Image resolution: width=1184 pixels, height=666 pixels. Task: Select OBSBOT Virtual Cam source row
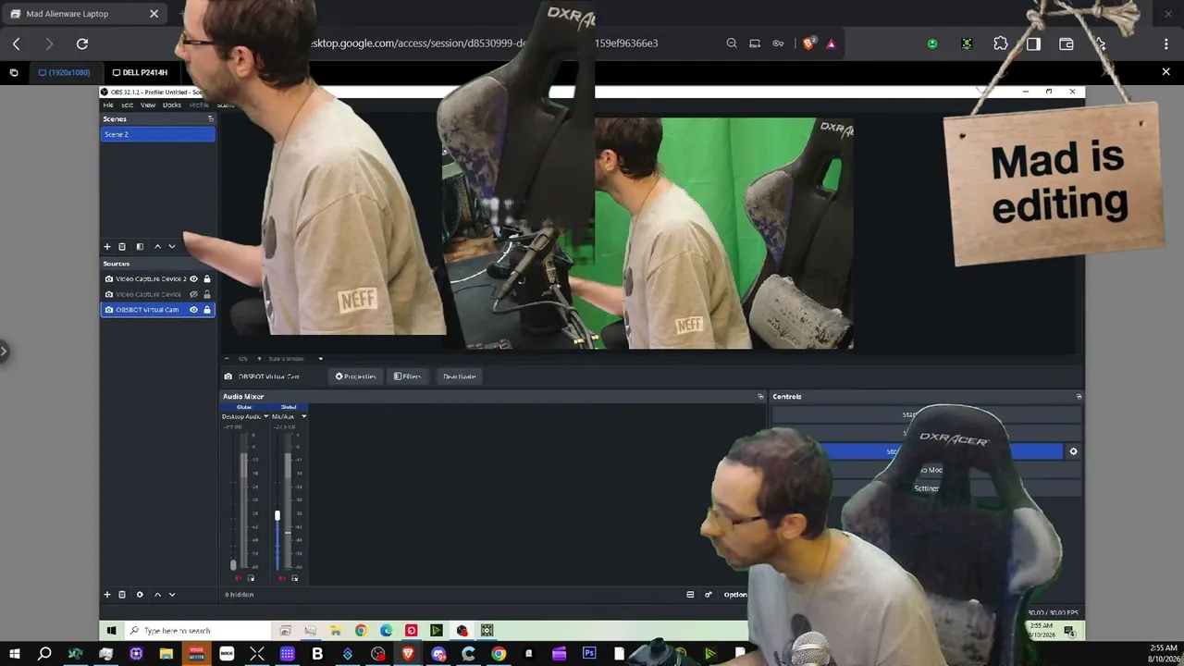point(157,310)
